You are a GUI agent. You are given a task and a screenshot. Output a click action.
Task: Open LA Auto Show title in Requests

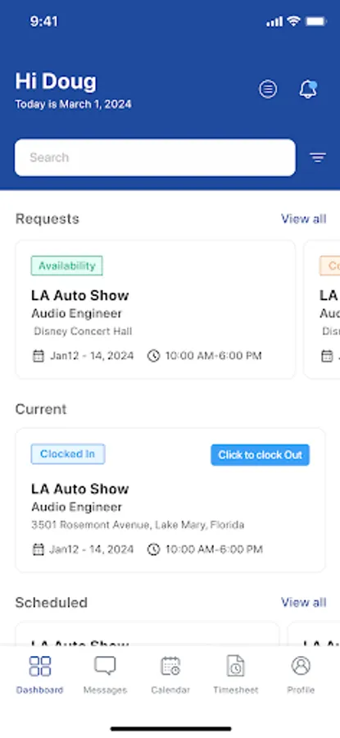coord(80,295)
